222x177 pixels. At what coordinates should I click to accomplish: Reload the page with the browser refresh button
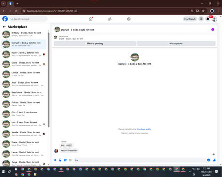pos(16,11)
